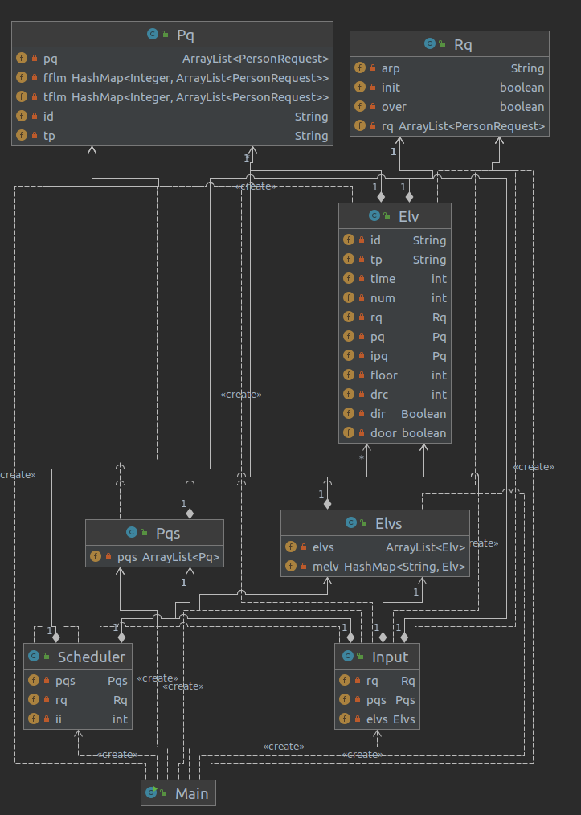Select the ii int field in Scheduler
The height and width of the screenshot is (815, 581).
click(77, 719)
